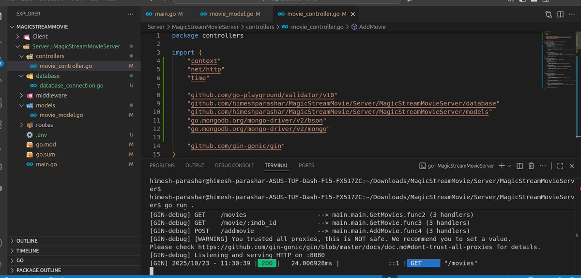The image size is (581, 278).
Task: Open the PORTS panel tab
Action: [306, 165]
